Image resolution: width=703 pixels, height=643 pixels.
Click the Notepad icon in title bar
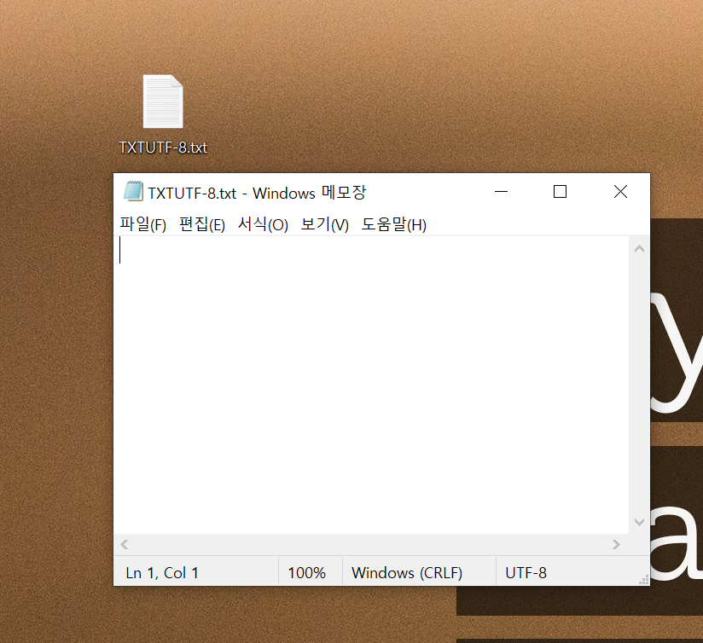[x=133, y=192]
